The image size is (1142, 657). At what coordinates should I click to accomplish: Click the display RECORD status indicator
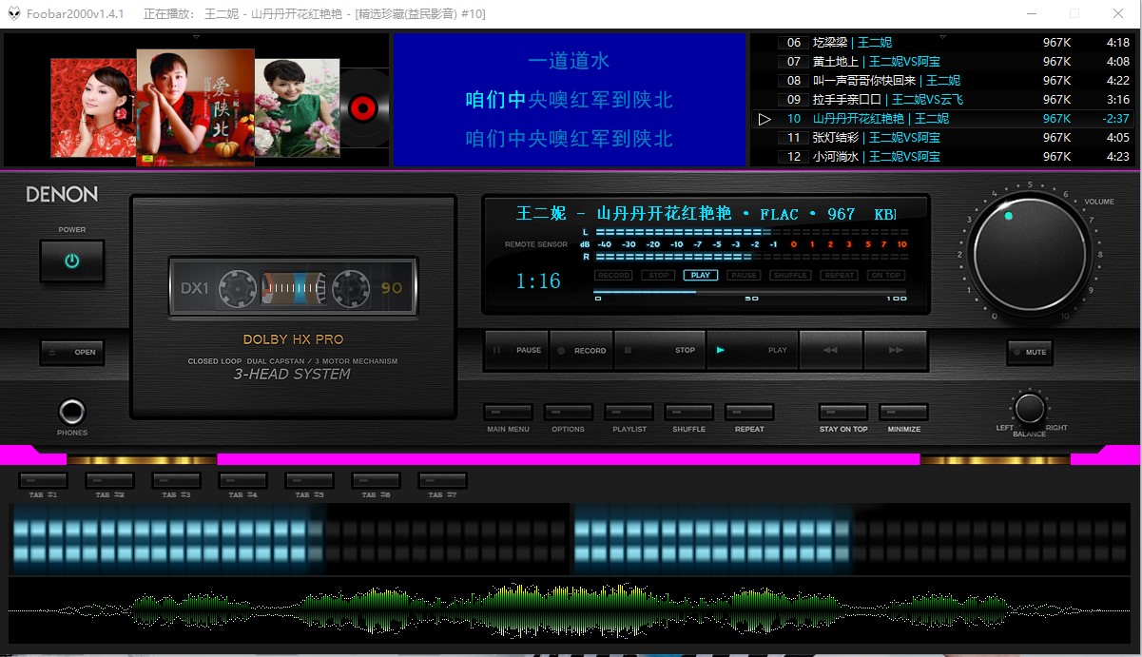pos(613,275)
